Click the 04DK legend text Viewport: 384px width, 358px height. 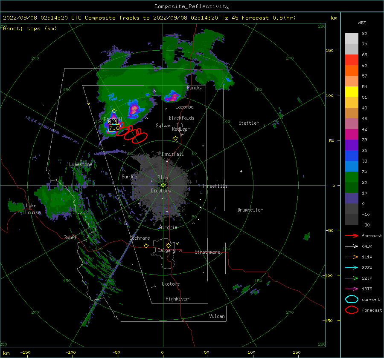(x=367, y=246)
